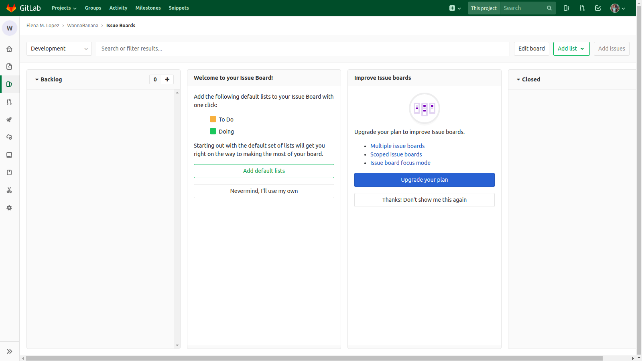
Task: Open the WannaBanana project avatar in sidebar
Action: (10, 28)
